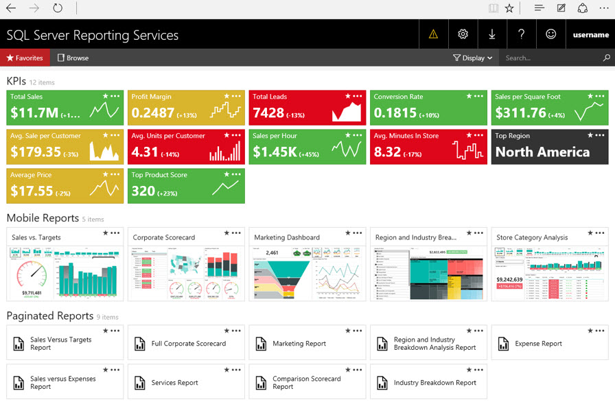Open more options on Services Report tile

pos(236,370)
